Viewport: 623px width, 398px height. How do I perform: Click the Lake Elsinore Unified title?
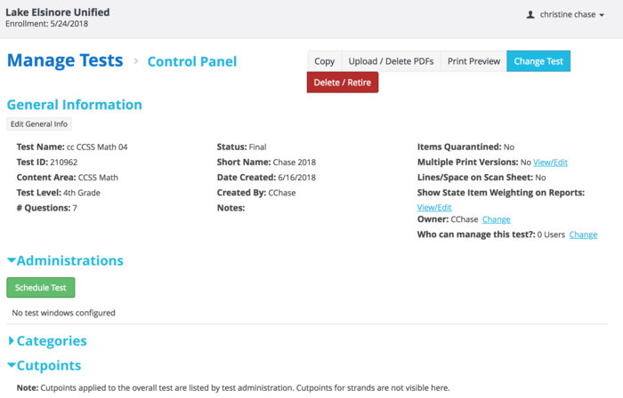click(58, 12)
